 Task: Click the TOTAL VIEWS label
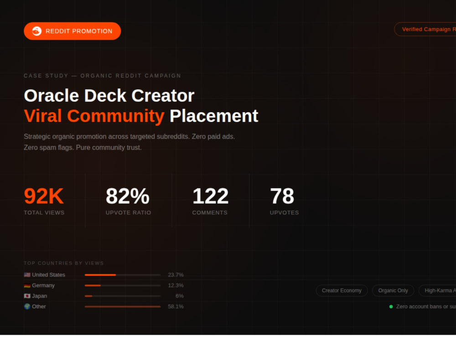click(44, 212)
